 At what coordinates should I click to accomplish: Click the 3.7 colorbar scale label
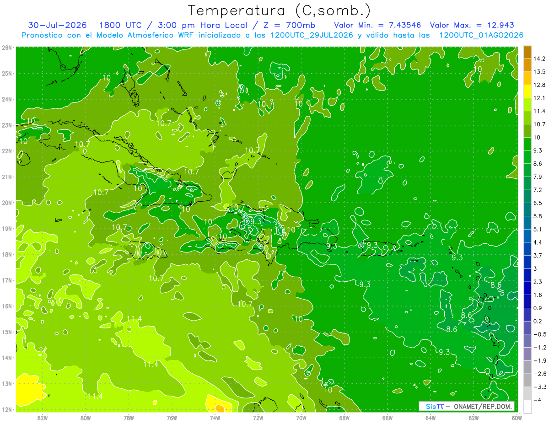[x=538, y=255]
